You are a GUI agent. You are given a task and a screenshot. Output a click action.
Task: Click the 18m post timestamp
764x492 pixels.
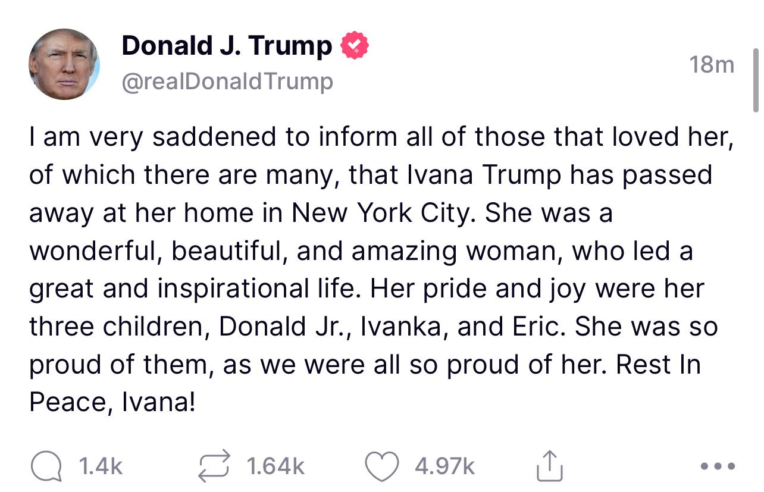click(712, 64)
